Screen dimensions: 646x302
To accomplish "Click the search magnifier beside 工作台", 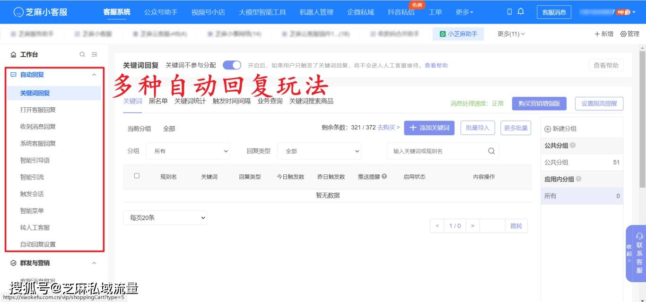I will click(82, 54).
